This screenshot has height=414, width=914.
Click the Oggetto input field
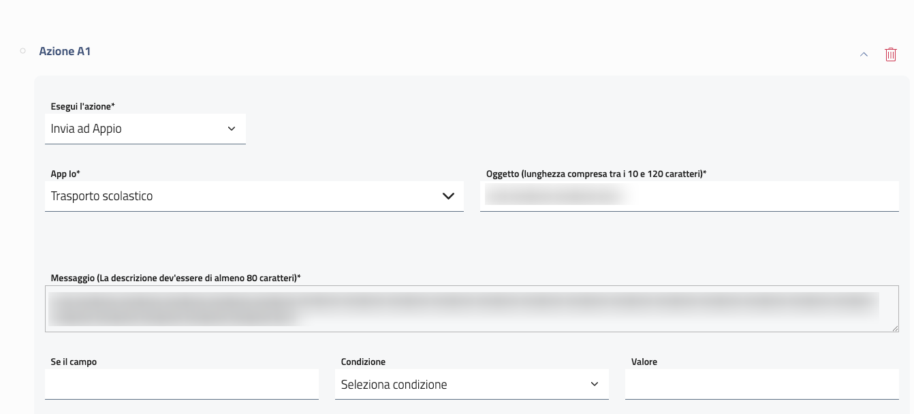point(690,196)
